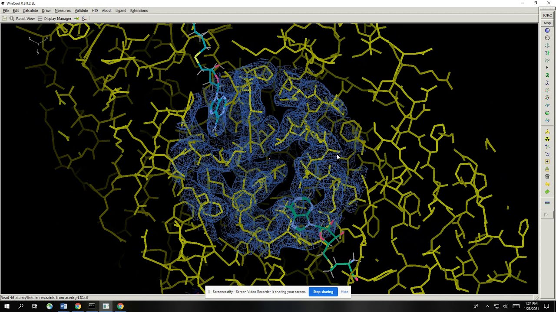Open the Extensions menu
The height and width of the screenshot is (312, 556).
[x=139, y=10]
